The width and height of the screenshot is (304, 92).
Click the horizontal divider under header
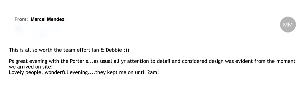point(153,42)
